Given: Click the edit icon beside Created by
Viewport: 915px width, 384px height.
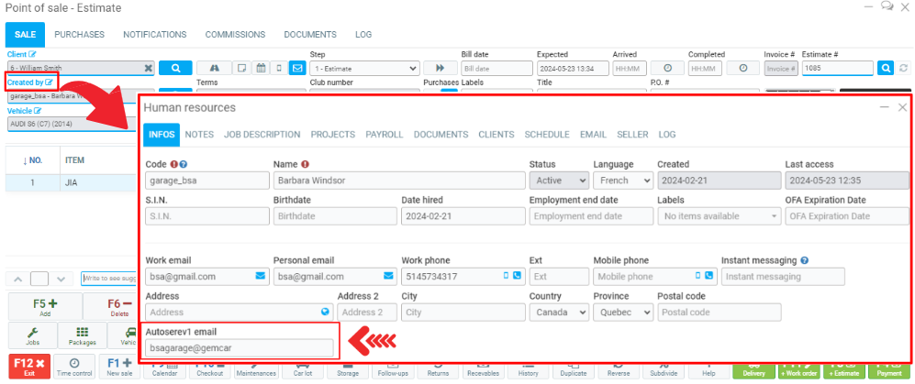Looking at the screenshot, I should tap(49, 82).
